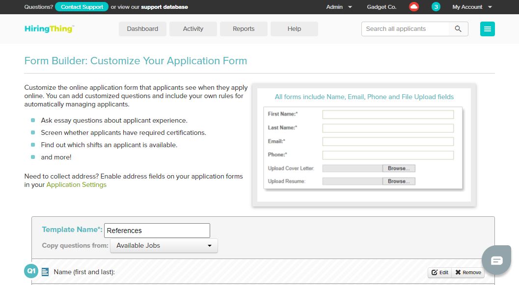
Task: Click the HiringThing logo
Action: pyautogui.click(x=49, y=29)
